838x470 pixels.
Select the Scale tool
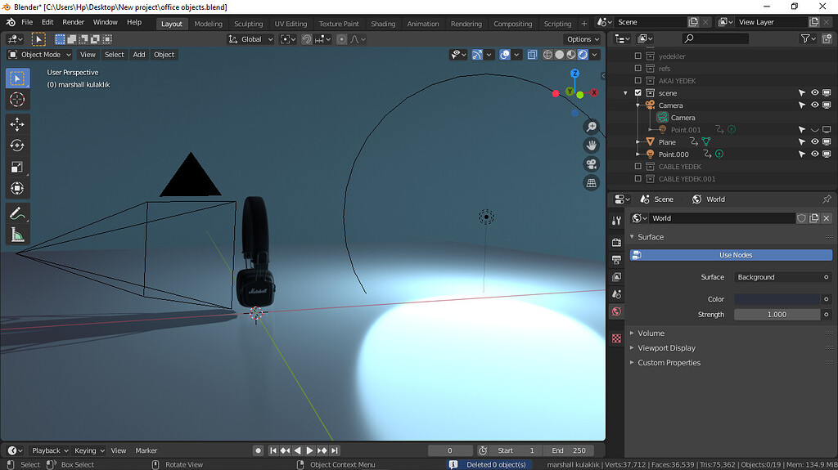(x=17, y=168)
